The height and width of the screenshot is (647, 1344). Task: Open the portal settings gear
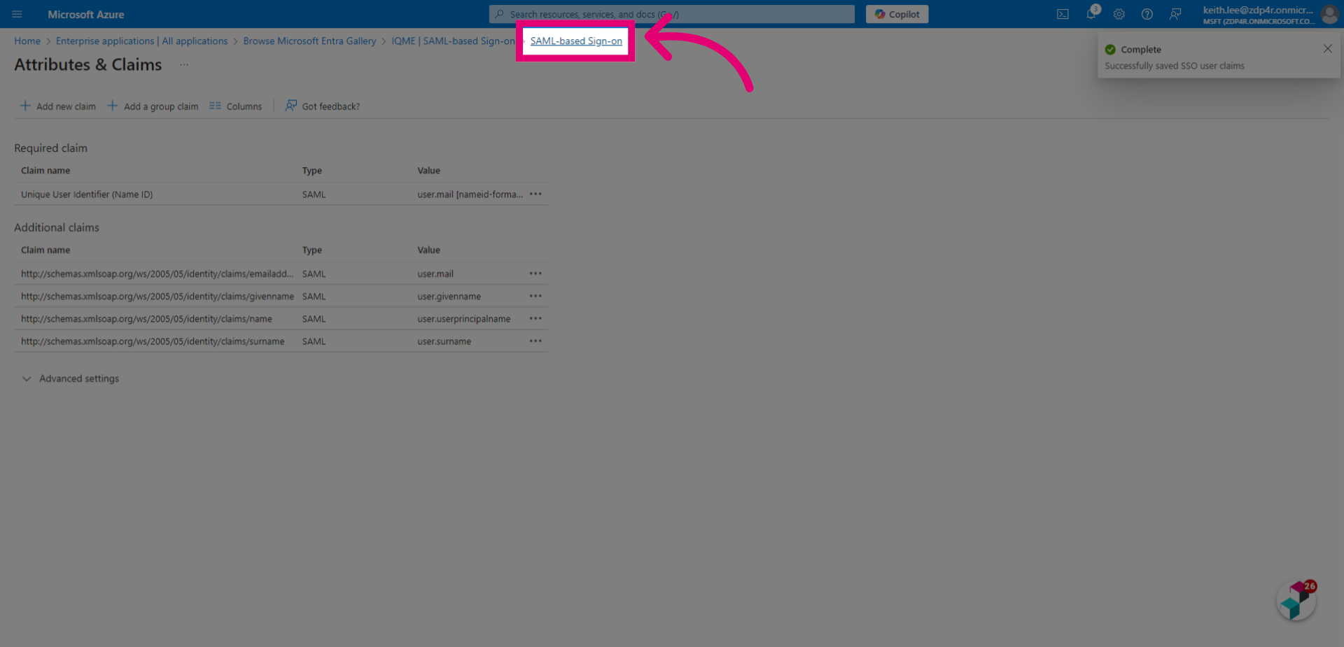tap(1119, 14)
